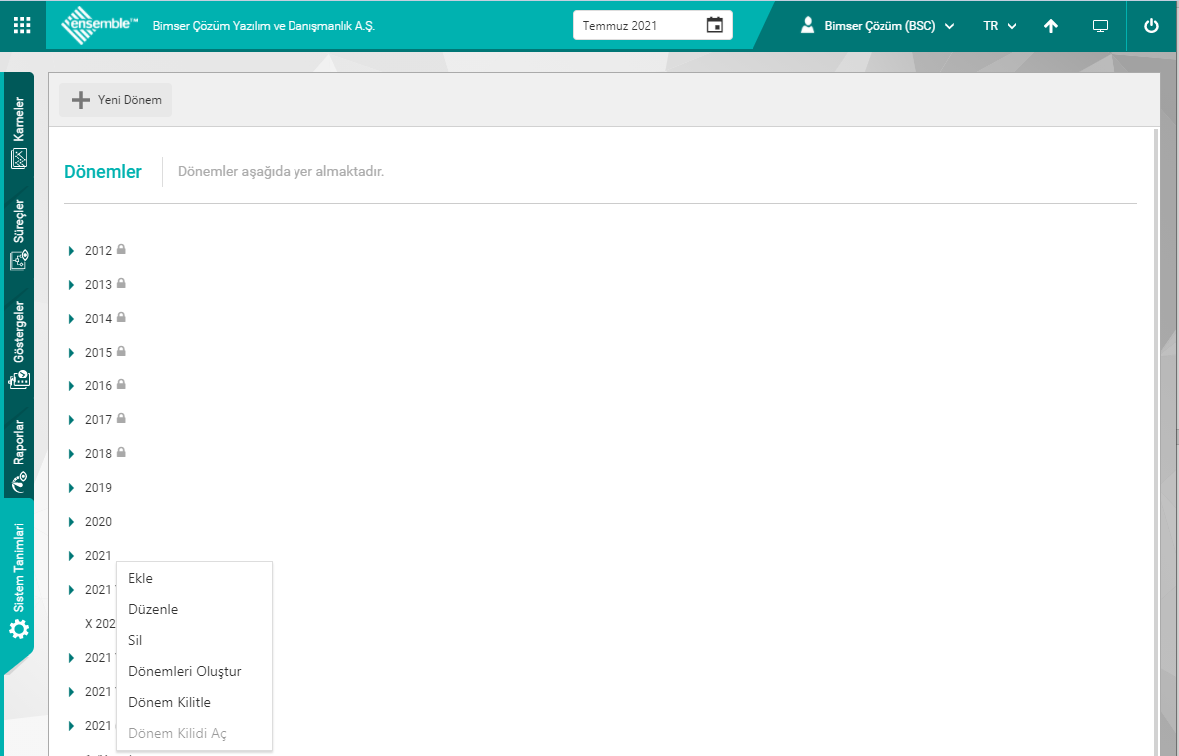Open the Göstergeler sidebar tab
The height and width of the screenshot is (756, 1179).
(19, 346)
